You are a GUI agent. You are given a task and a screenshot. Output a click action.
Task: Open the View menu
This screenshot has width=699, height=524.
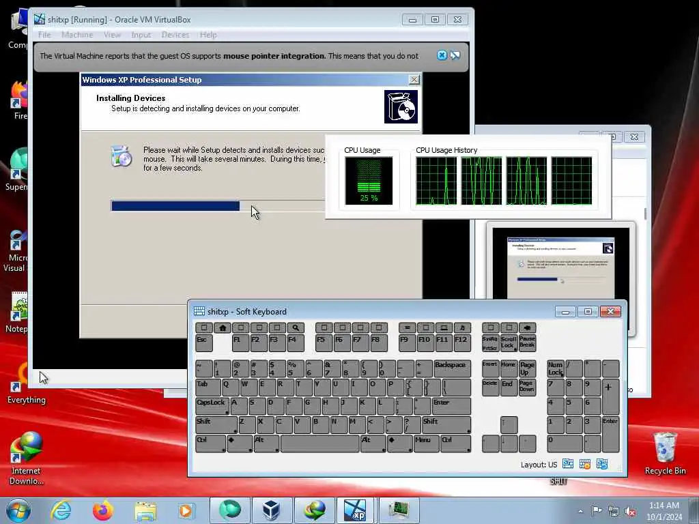pos(112,35)
